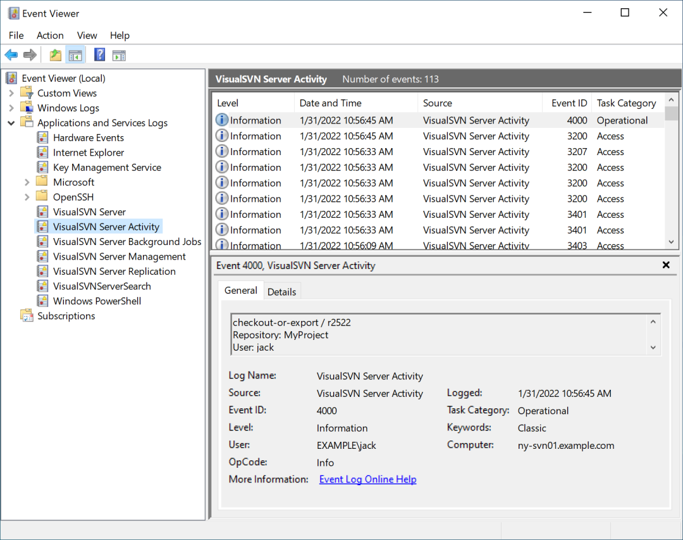683x540 pixels.
Task: Switch to the General tab
Action: pyautogui.click(x=241, y=291)
